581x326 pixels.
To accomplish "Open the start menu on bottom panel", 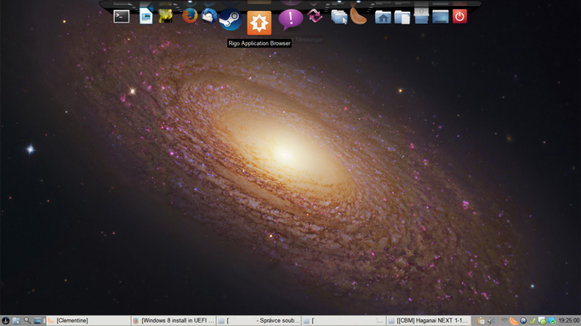I will click(x=5, y=321).
